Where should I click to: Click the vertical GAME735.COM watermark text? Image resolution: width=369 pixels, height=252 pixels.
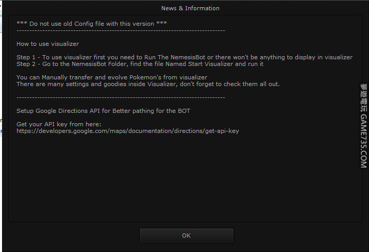pyautogui.click(x=363, y=142)
